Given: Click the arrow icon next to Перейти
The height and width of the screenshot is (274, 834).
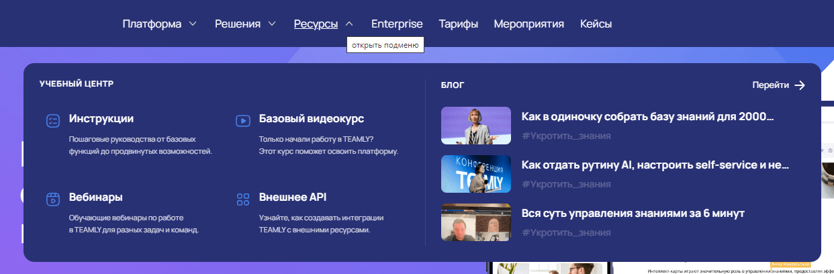Looking at the screenshot, I should pyautogui.click(x=799, y=85).
